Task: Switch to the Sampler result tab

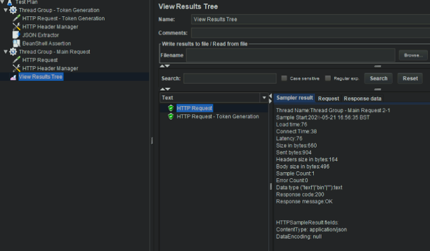Action: pos(294,98)
